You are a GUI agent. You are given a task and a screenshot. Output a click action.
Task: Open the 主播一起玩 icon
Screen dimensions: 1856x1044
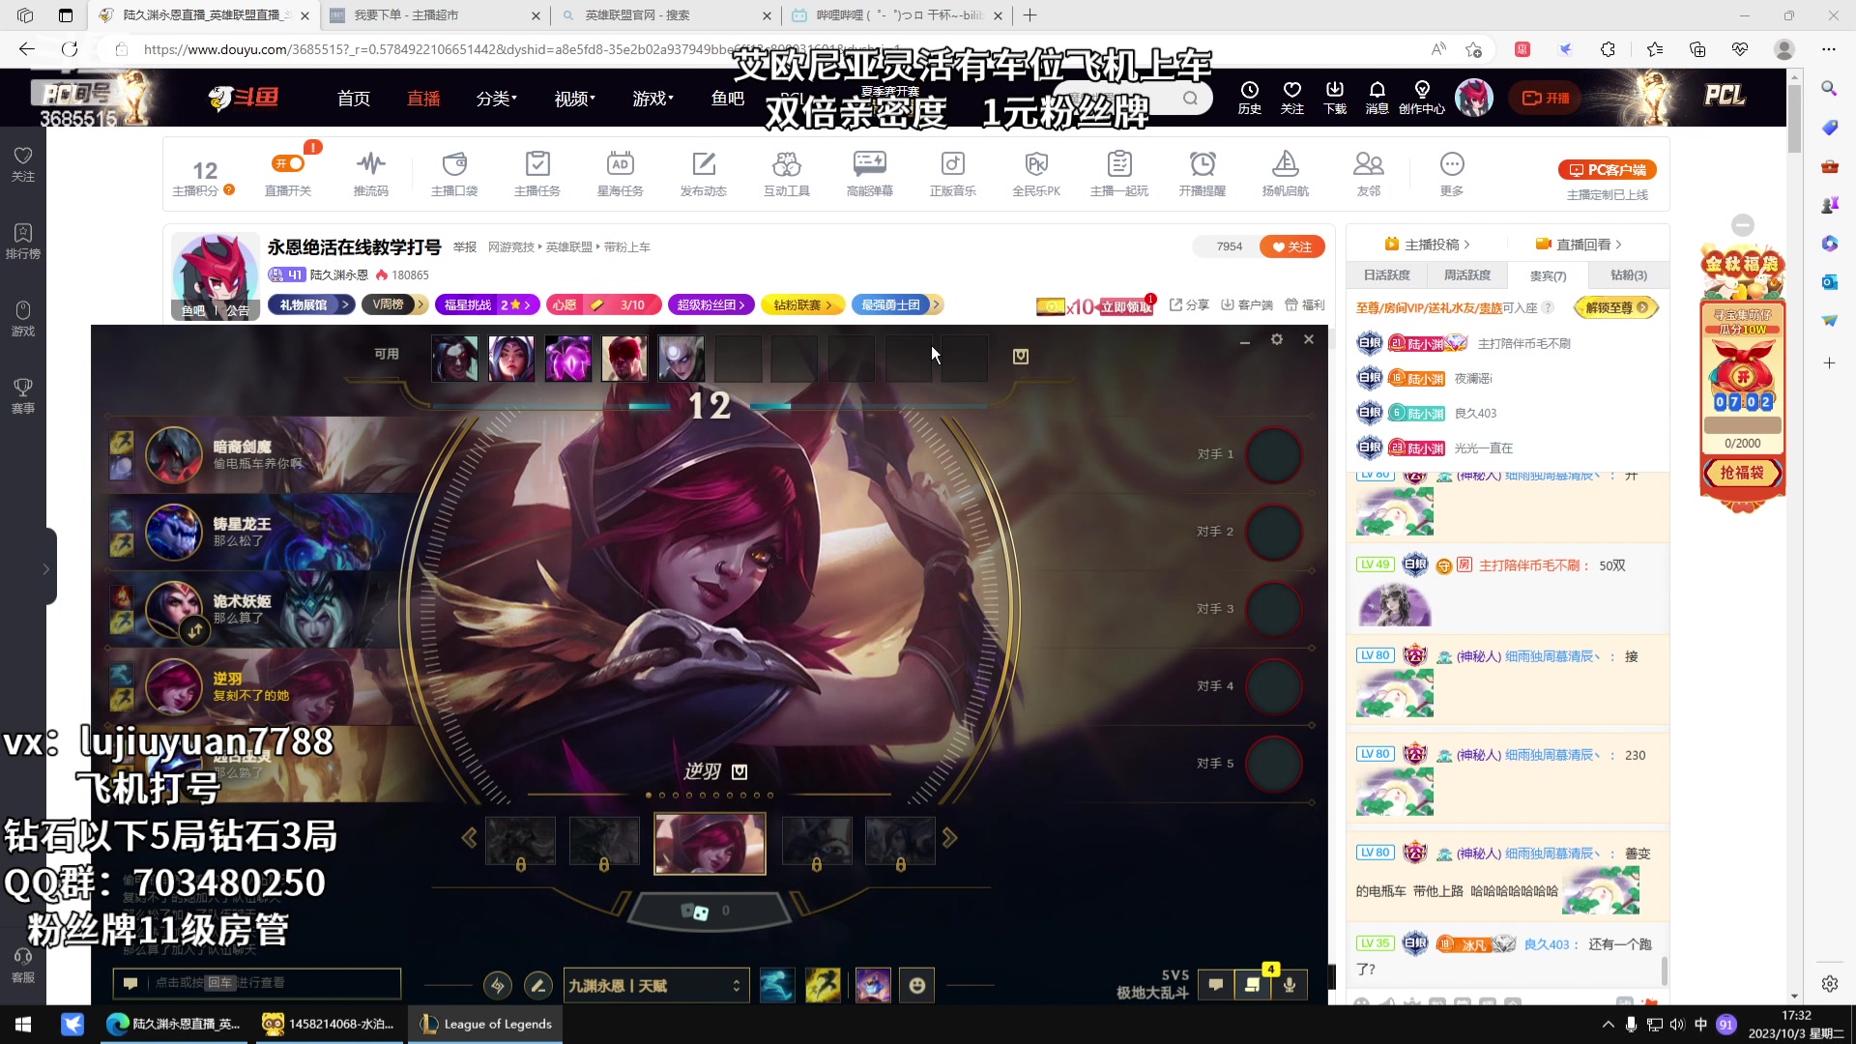(x=1119, y=173)
